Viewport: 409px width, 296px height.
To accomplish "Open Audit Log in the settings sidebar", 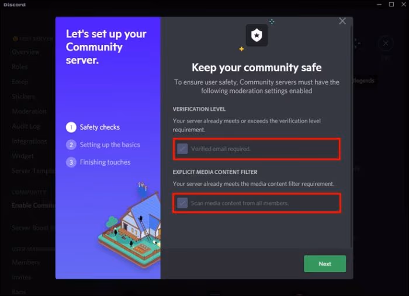I will (26, 126).
